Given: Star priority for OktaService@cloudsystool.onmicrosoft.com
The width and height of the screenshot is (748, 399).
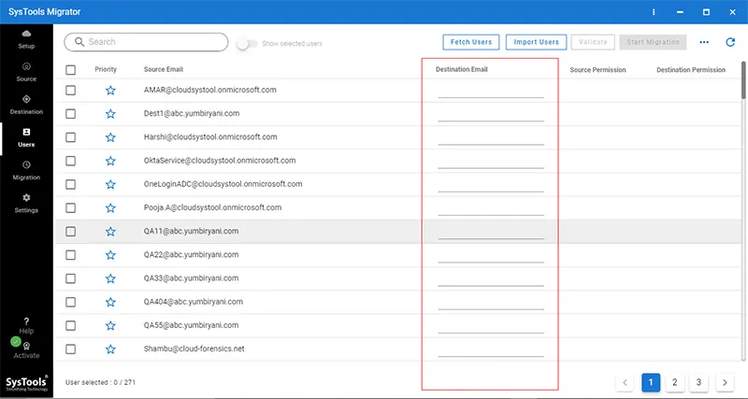Looking at the screenshot, I should click(110, 161).
